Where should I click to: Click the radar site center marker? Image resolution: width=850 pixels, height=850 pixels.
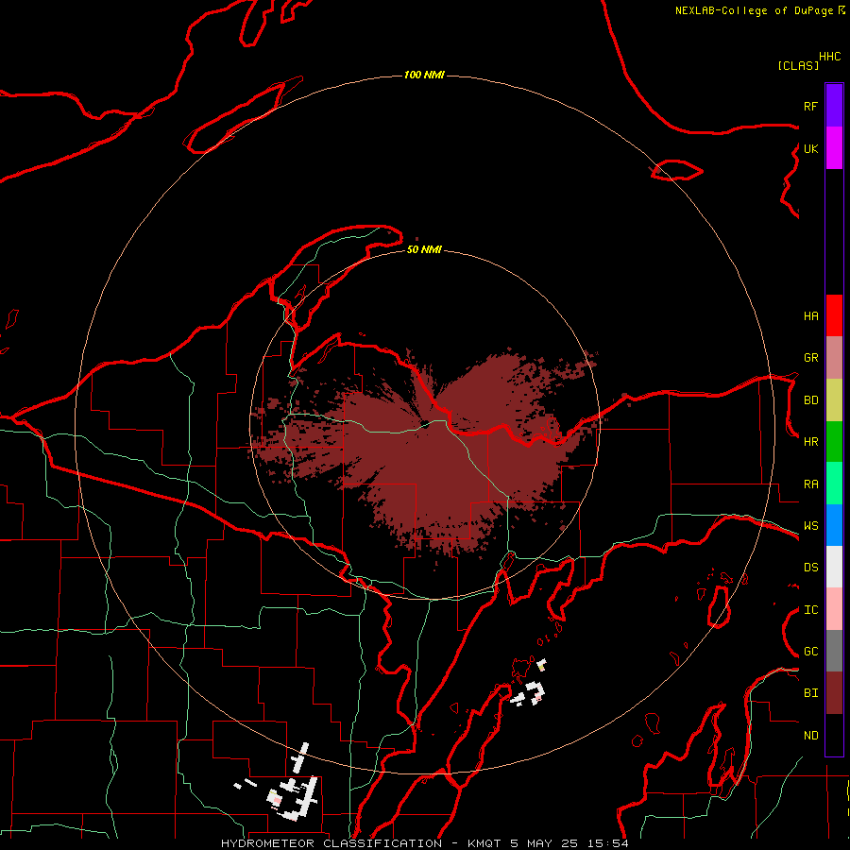425,424
